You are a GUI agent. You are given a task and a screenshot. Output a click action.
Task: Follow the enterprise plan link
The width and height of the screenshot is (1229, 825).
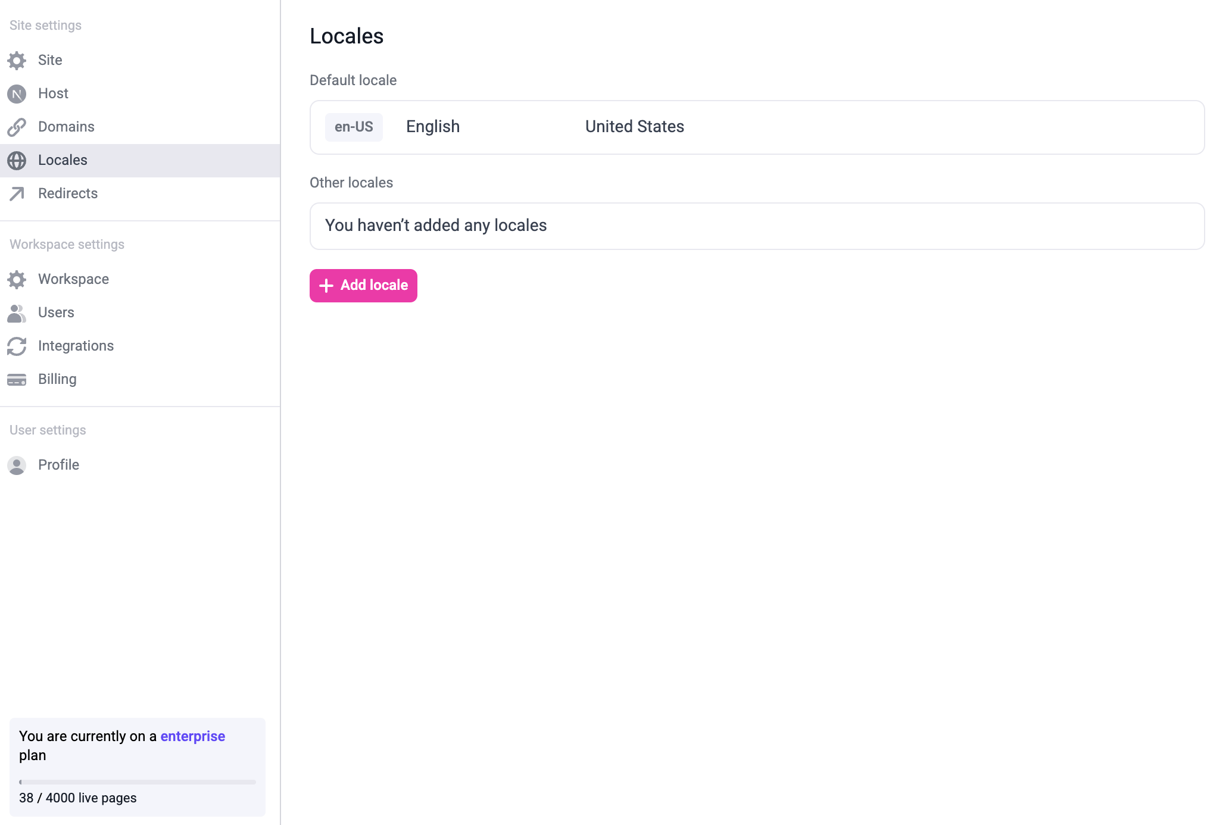[x=192, y=736]
